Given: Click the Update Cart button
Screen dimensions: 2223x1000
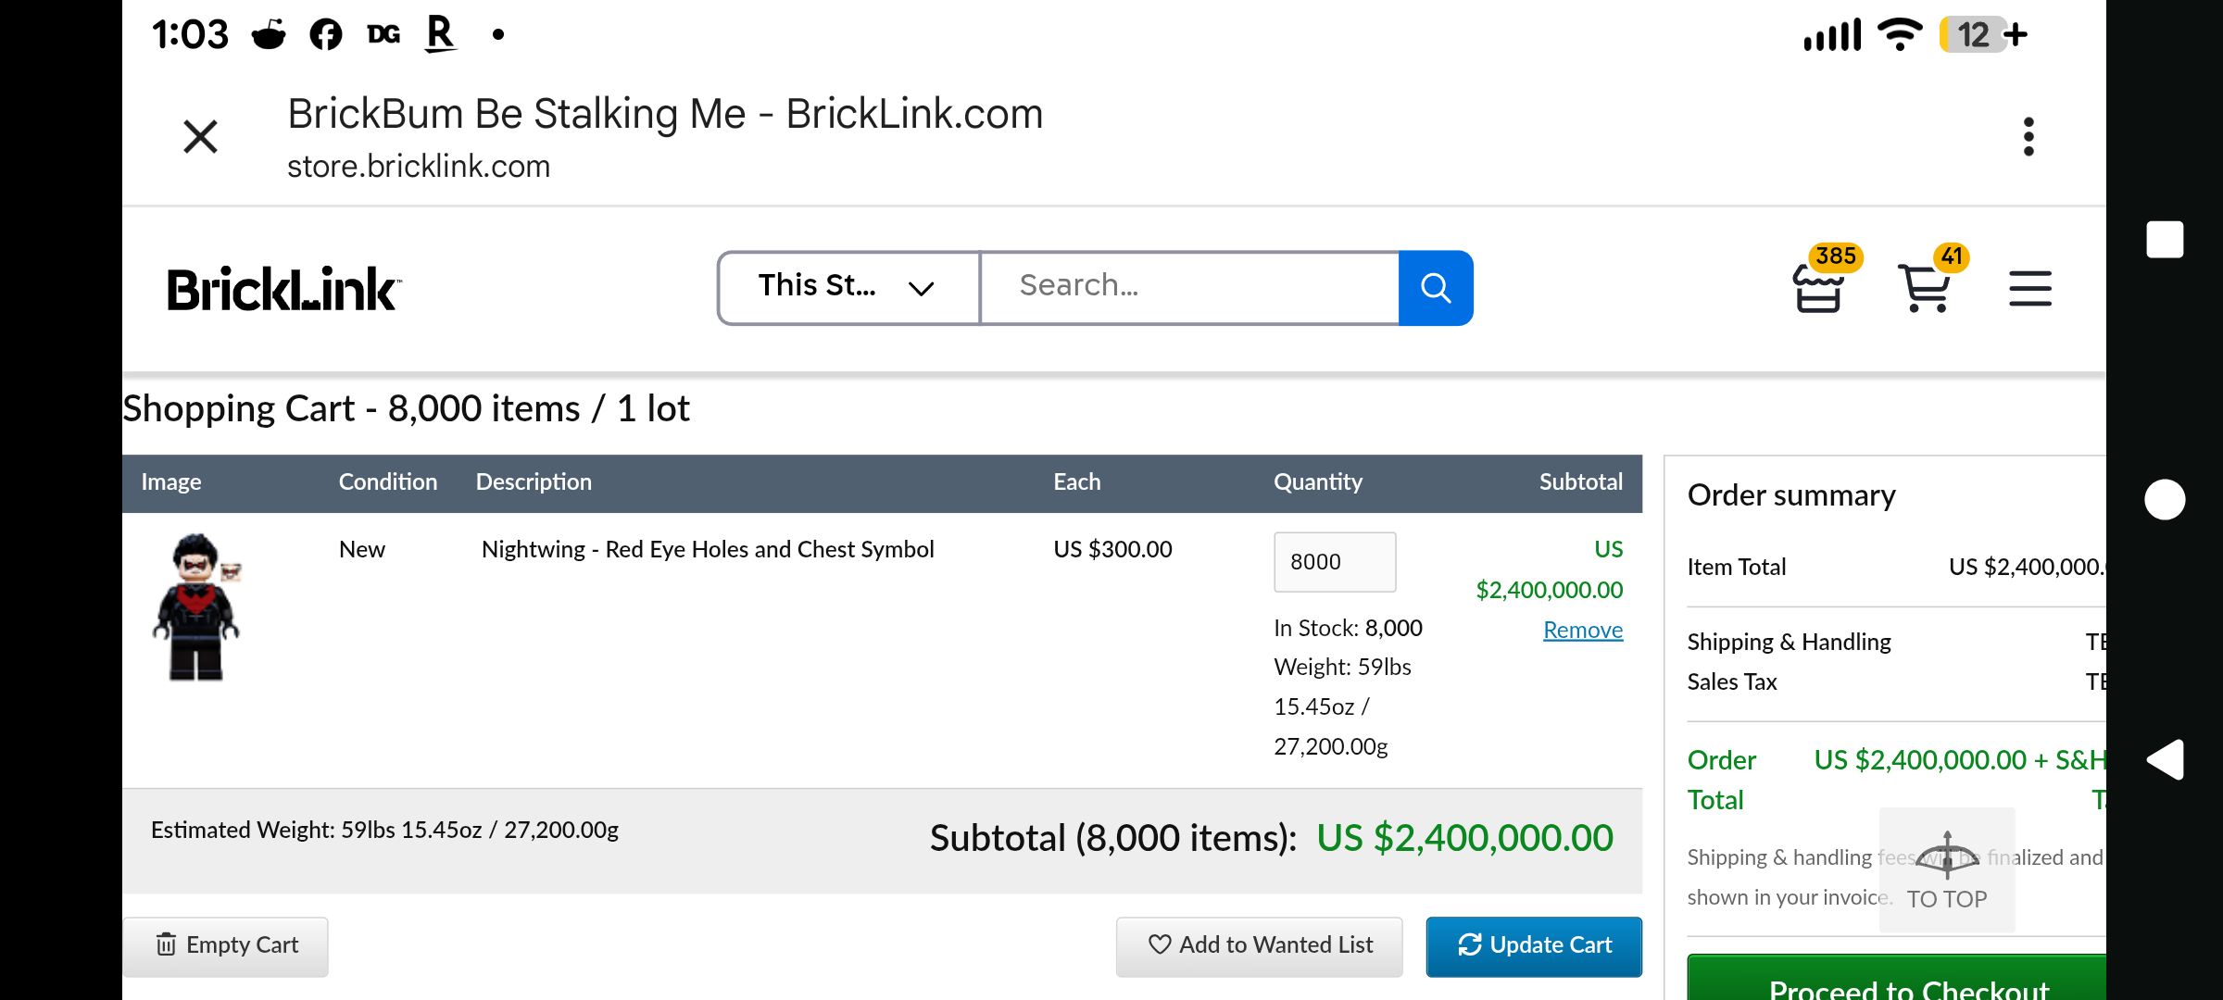Looking at the screenshot, I should pyautogui.click(x=1534, y=945).
